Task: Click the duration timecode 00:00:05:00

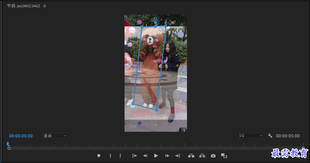Action: (288, 136)
